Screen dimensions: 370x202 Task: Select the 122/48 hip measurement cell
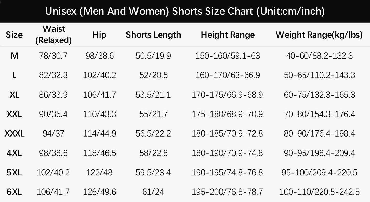[x=99, y=173]
